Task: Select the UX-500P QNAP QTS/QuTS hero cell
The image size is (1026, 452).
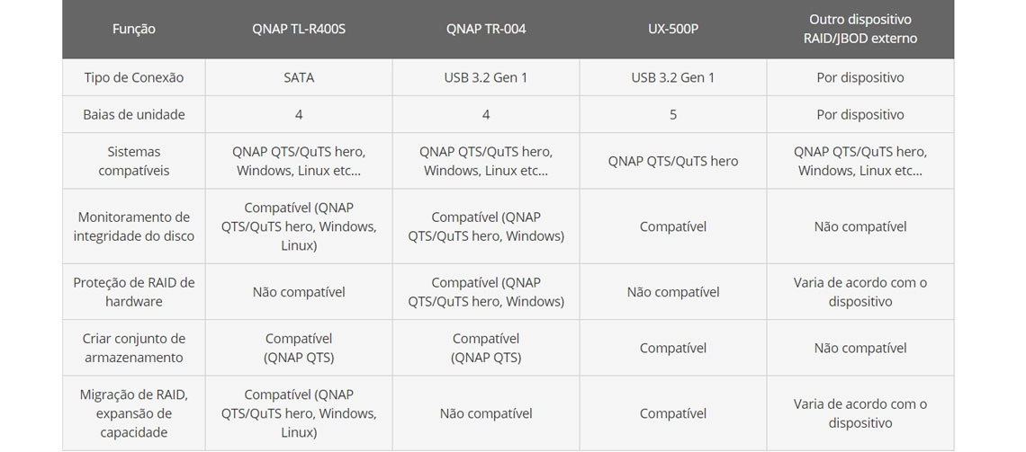Action: coord(672,161)
